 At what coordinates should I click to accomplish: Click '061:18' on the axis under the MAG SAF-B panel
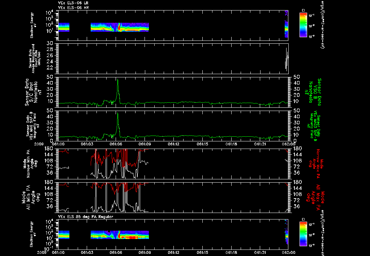(232, 144)
